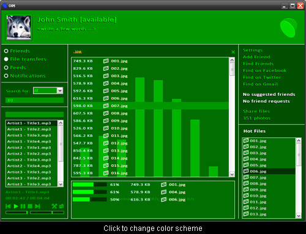Click file icon of 006.jpg transfer row
This screenshot has width=306, height=234.
pyautogui.click(x=163, y=200)
